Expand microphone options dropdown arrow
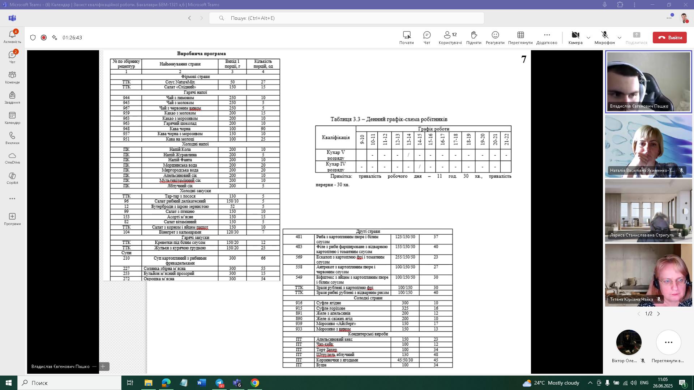The height and width of the screenshot is (390, 694). pyautogui.click(x=619, y=38)
